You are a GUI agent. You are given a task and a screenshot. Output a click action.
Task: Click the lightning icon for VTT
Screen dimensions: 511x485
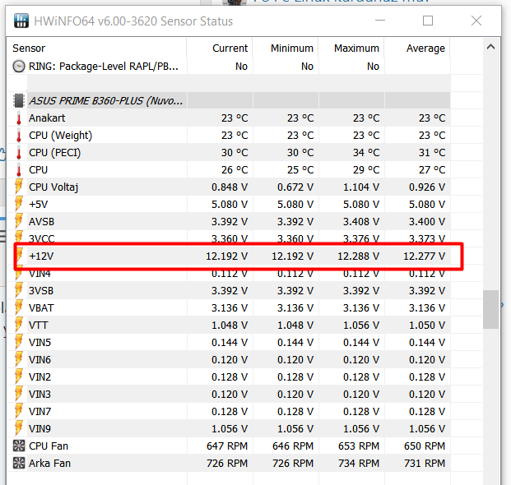(19, 325)
